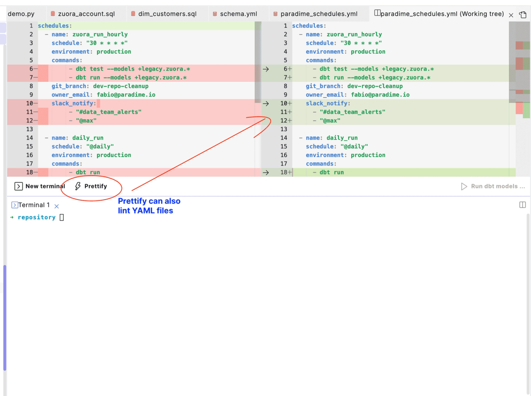This screenshot has width=531, height=396.
Task: Close Terminal 1 with its x icon
Action: (x=56, y=206)
